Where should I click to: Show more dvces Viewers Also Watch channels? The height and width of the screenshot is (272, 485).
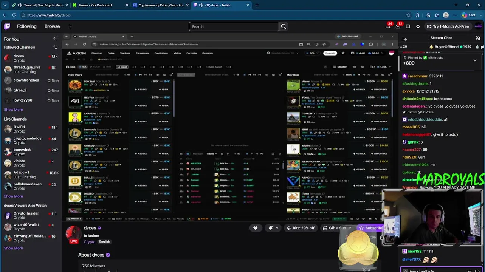13,248
